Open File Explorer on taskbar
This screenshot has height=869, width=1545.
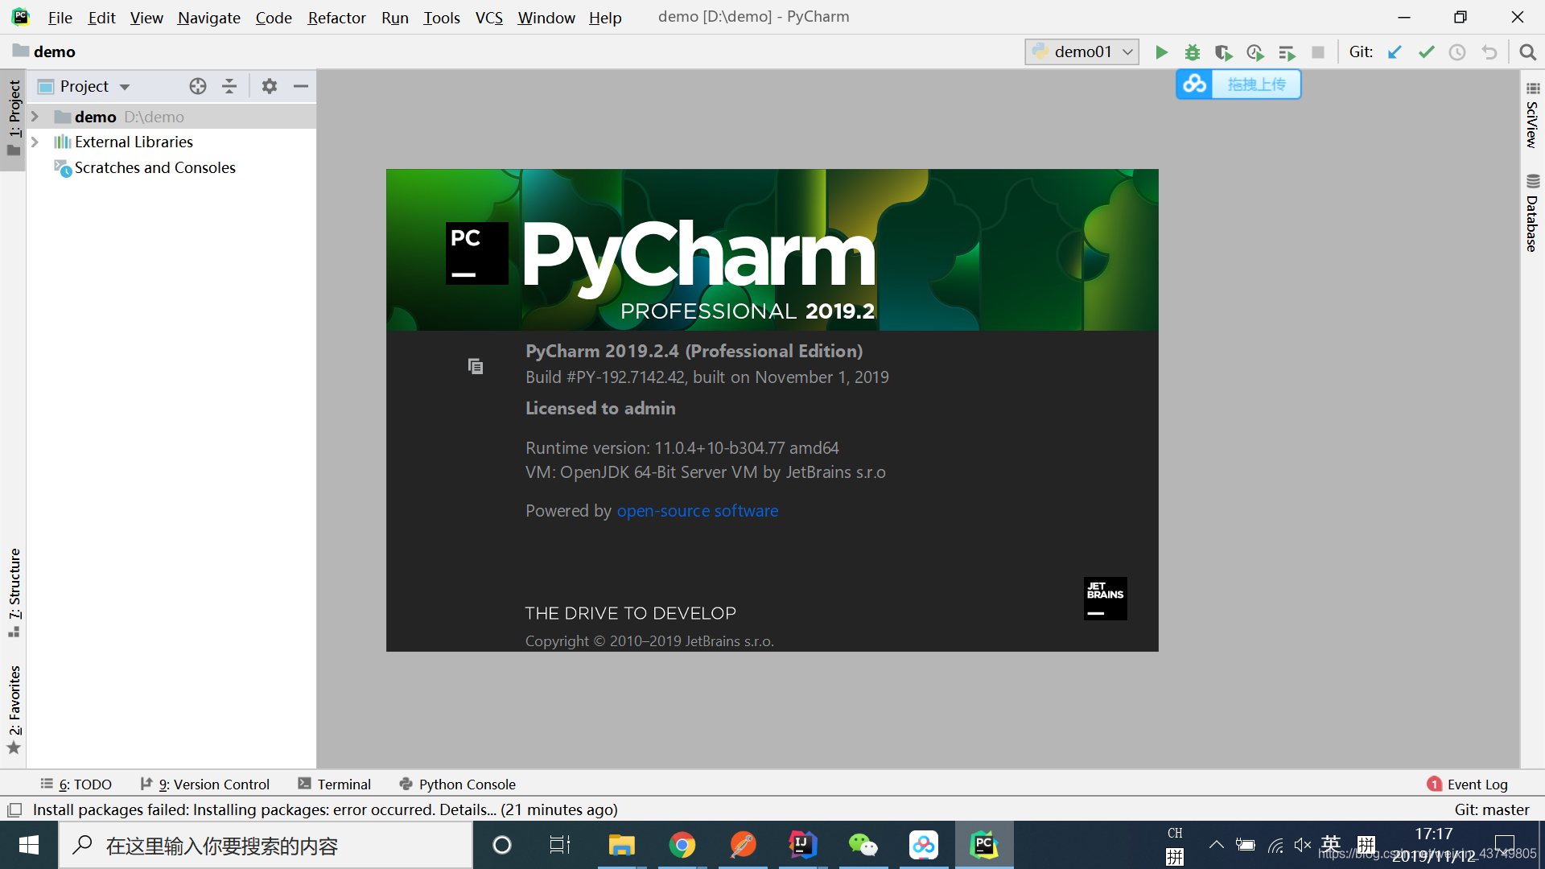click(x=622, y=845)
